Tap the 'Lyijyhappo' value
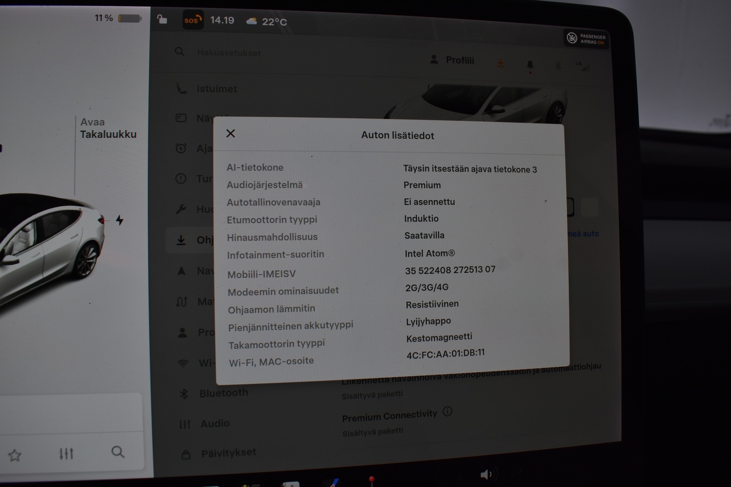The height and width of the screenshot is (487, 731). [428, 322]
